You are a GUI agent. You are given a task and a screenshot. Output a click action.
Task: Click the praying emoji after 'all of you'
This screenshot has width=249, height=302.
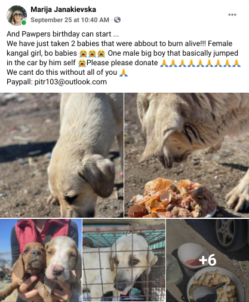click(x=124, y=72)
